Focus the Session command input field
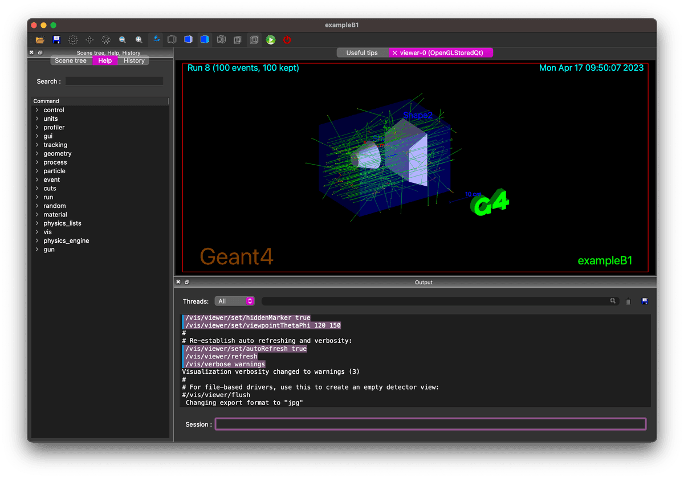The width and height of the screenshot is (684, 478). tap(430, 424)
